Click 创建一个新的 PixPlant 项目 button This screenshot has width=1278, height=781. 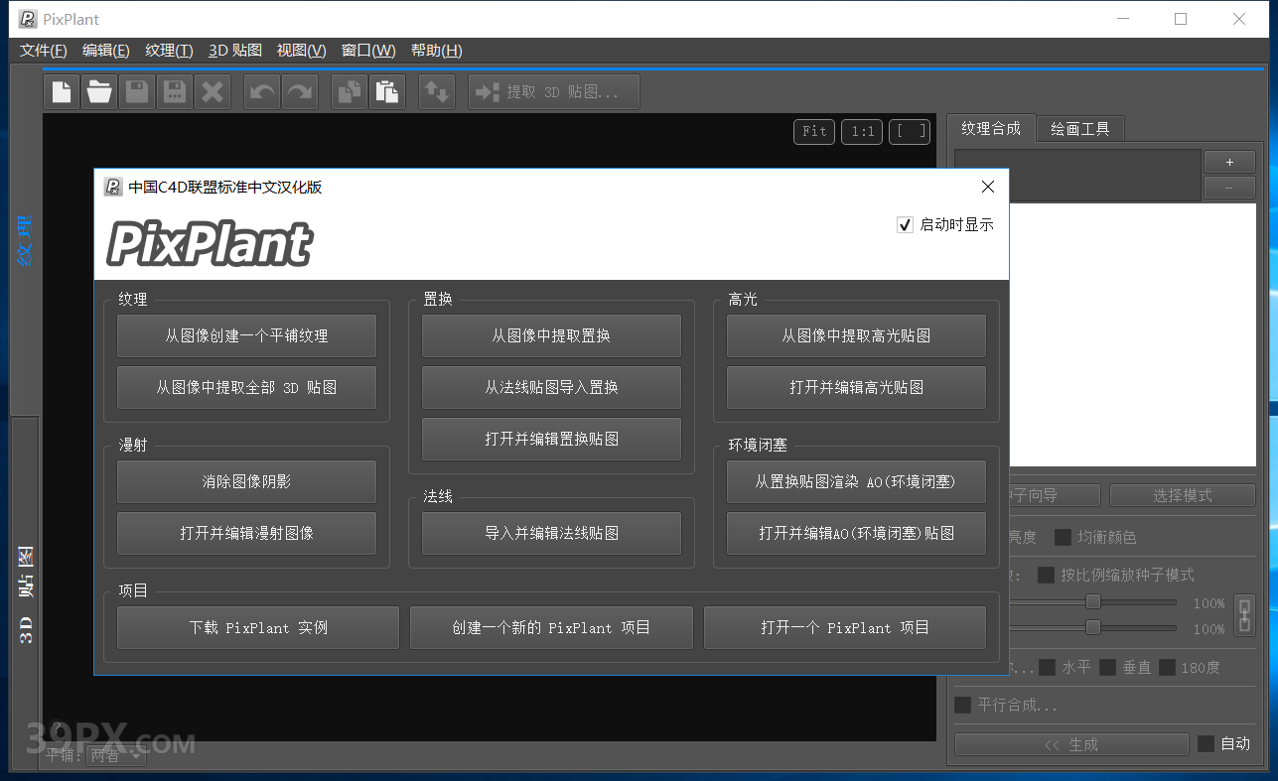(551, 627)
